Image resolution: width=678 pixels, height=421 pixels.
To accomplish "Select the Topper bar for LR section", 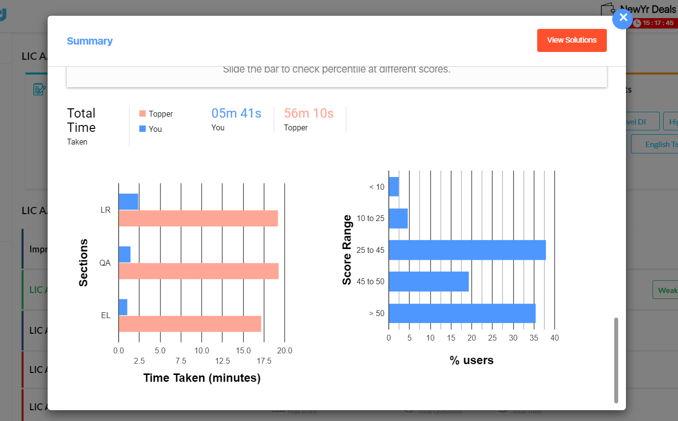I will coord(198,218).
